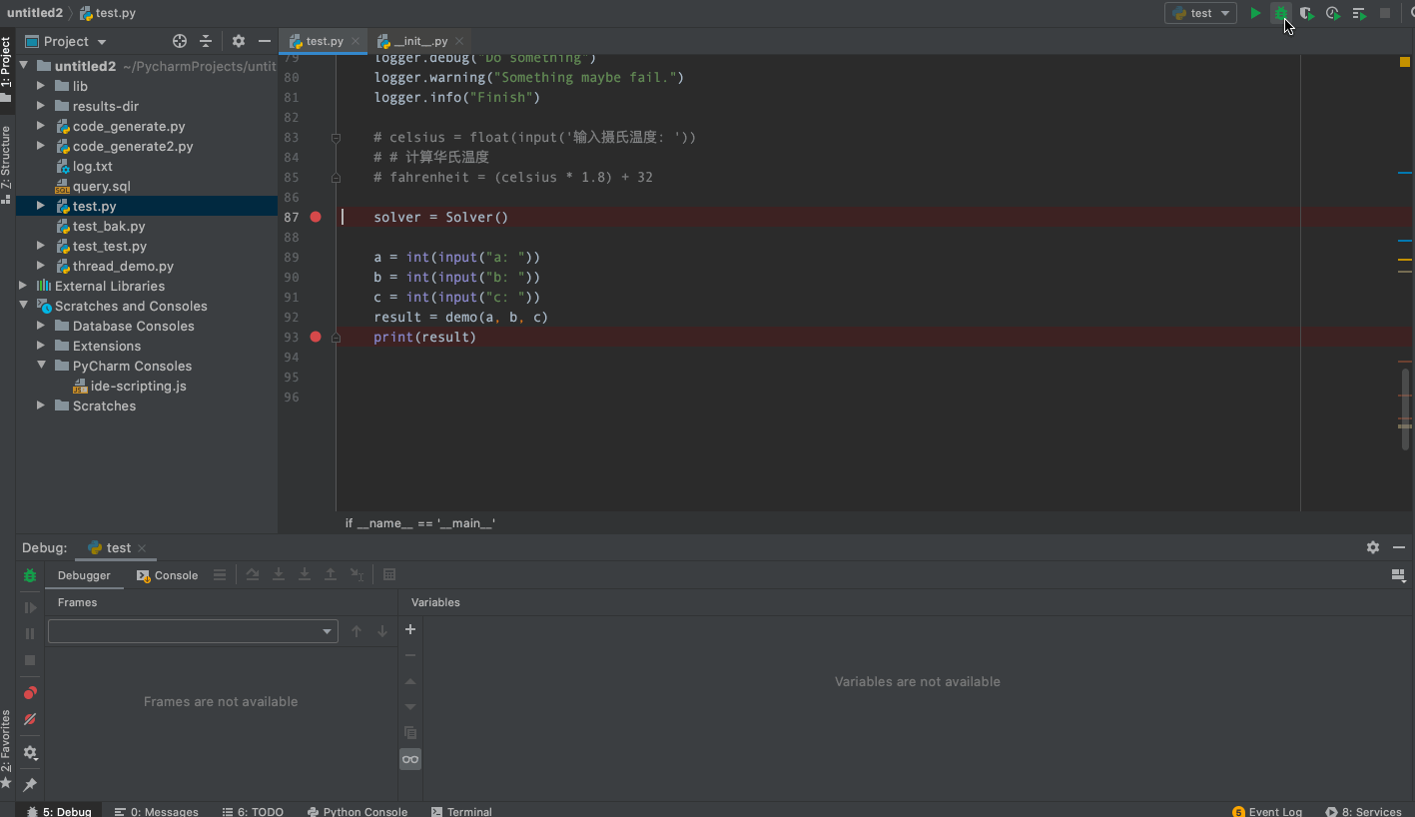Open the Frames thread dropdown

193,631
